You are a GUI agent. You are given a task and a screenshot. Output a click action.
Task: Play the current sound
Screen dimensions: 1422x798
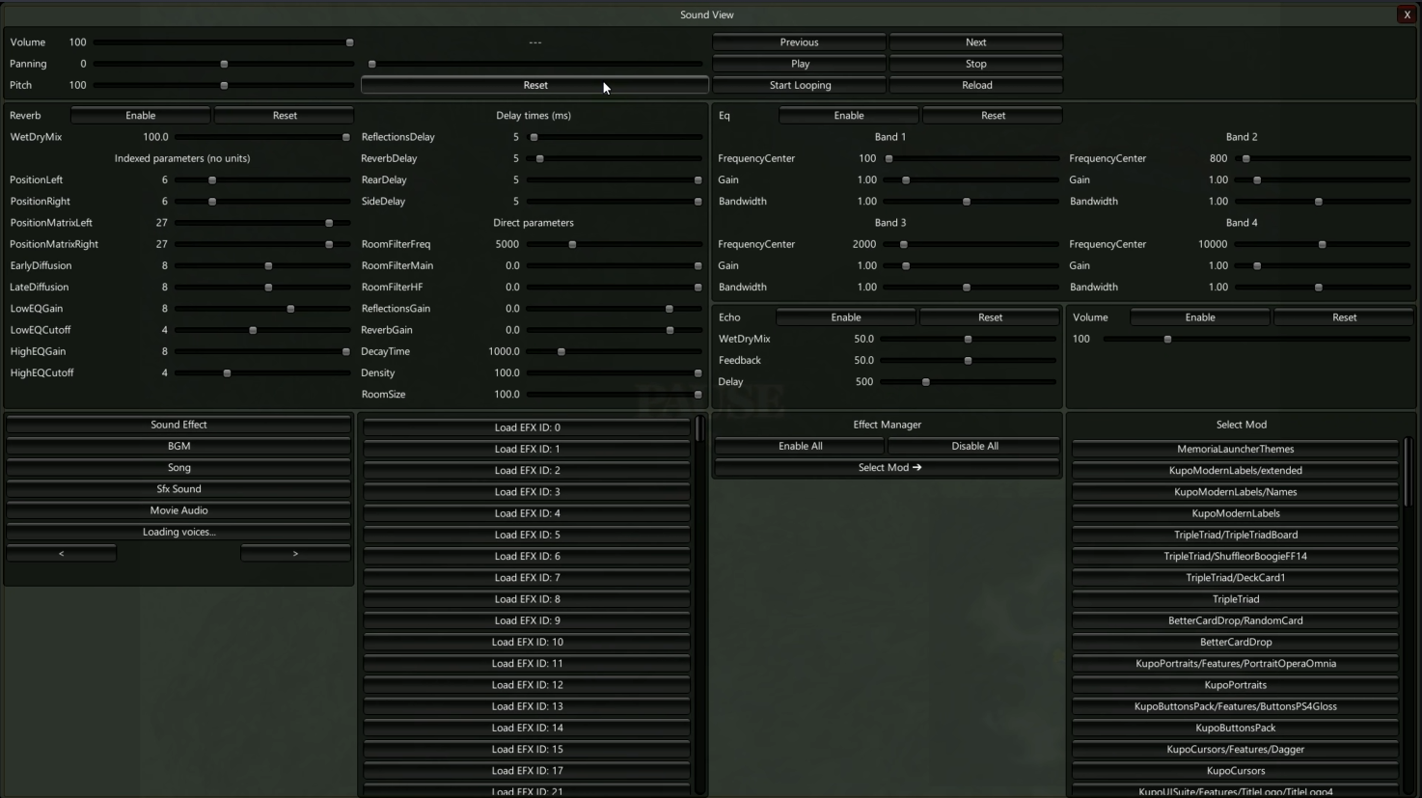[800, 64]
